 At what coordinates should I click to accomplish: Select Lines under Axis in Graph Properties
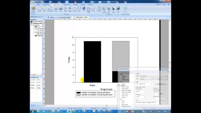click(123, 83)
